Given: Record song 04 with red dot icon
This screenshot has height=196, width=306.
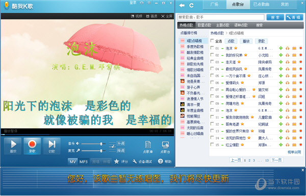Looking at the screenshot, I should pyautogui.click(x=301, y=69).
